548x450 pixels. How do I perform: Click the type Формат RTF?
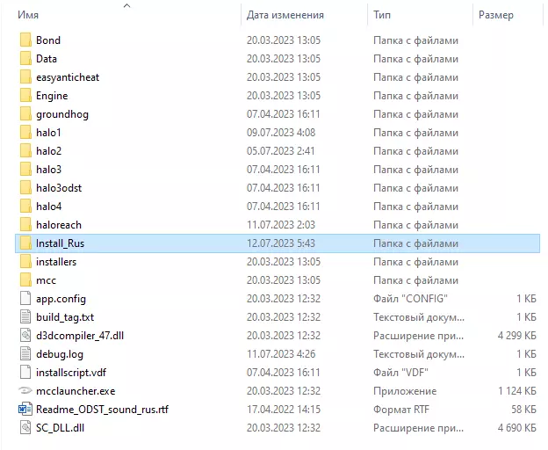[401, 410]
